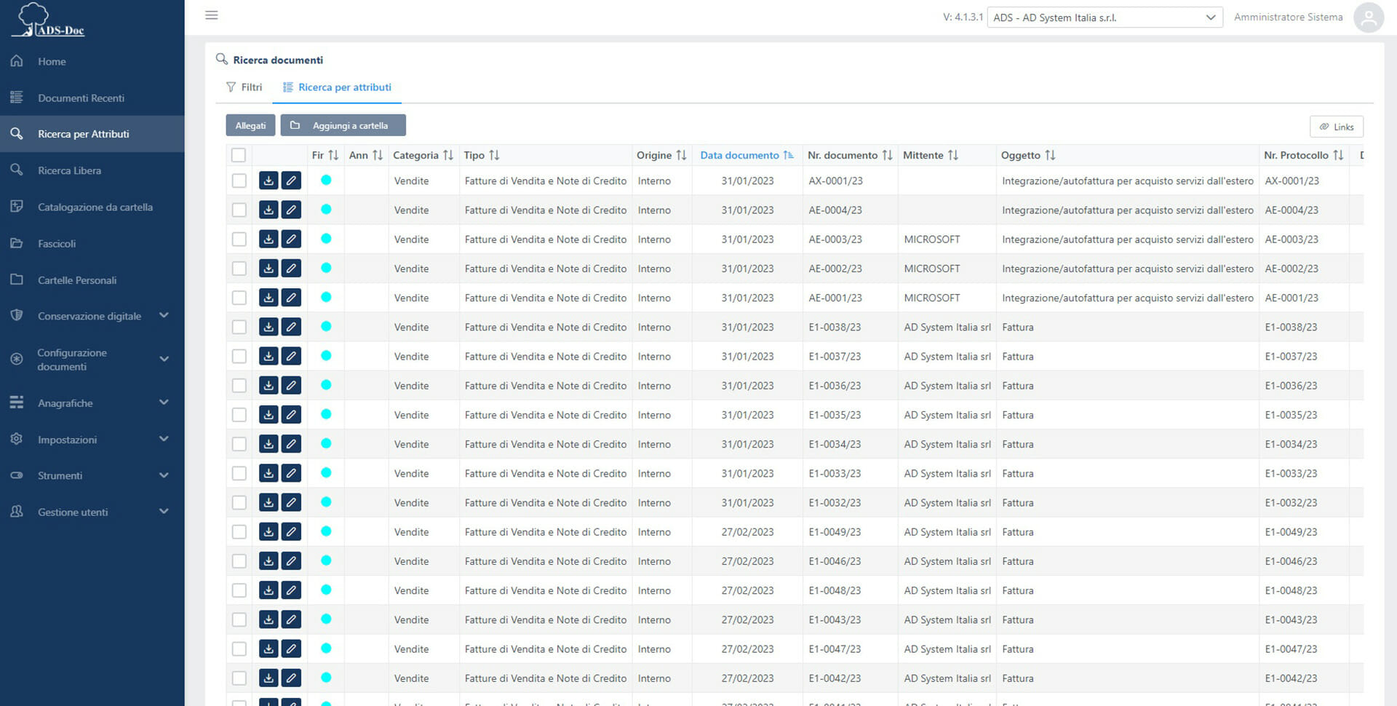Viewport: 1397px width, 706px height.
Task: Open Fascicoli in the sidebar
Action: [92, 243]
